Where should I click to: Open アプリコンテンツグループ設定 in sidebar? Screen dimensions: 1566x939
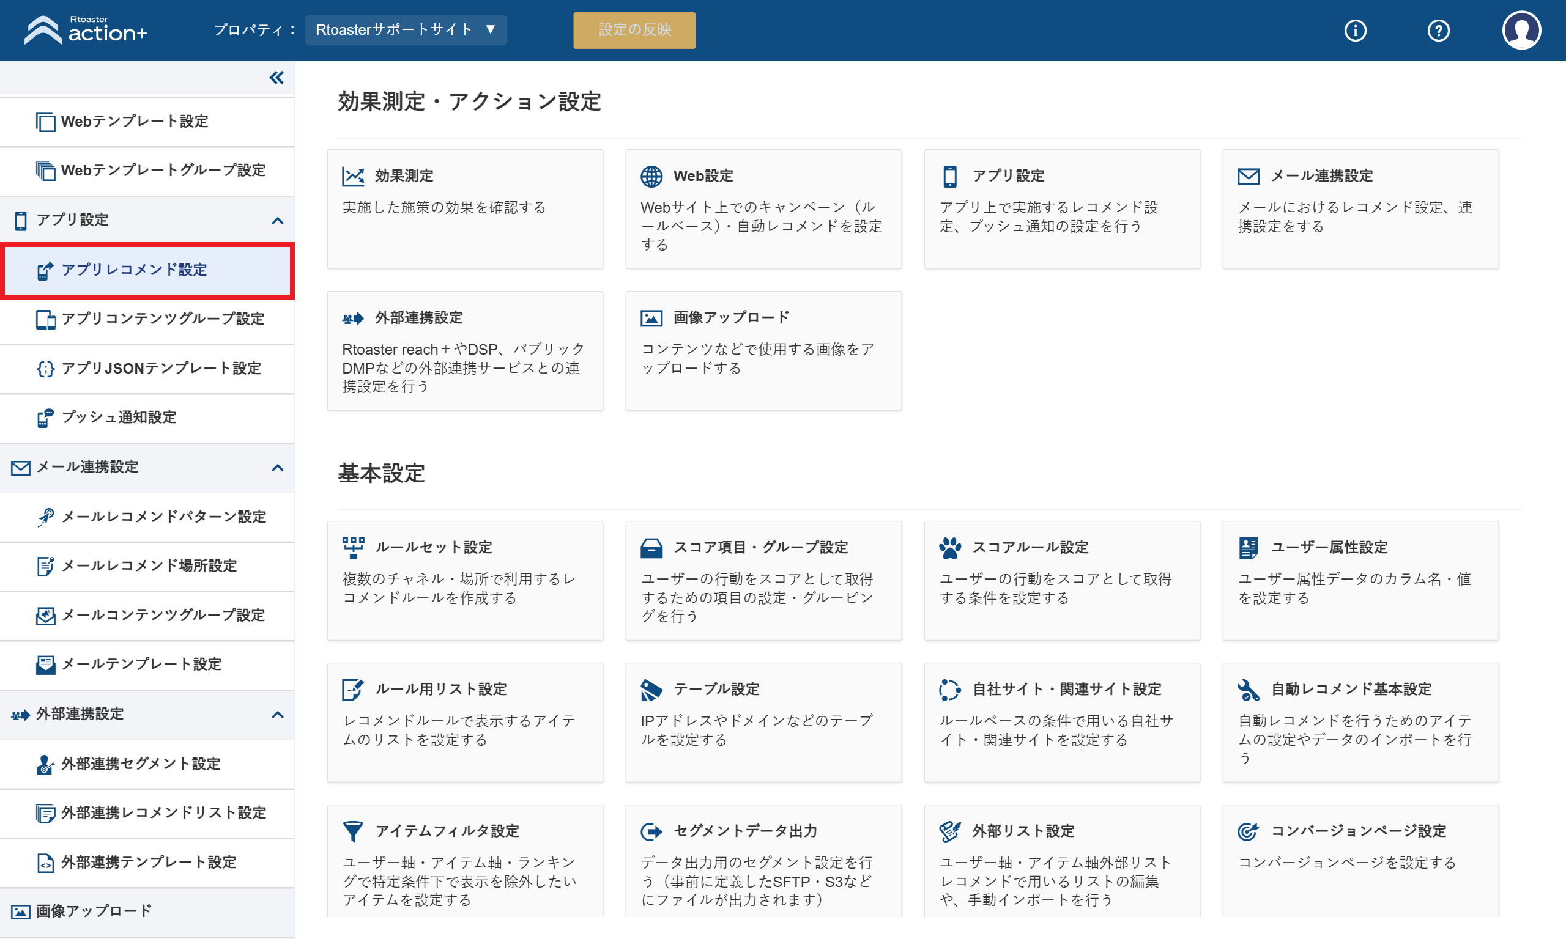[147, 319]
